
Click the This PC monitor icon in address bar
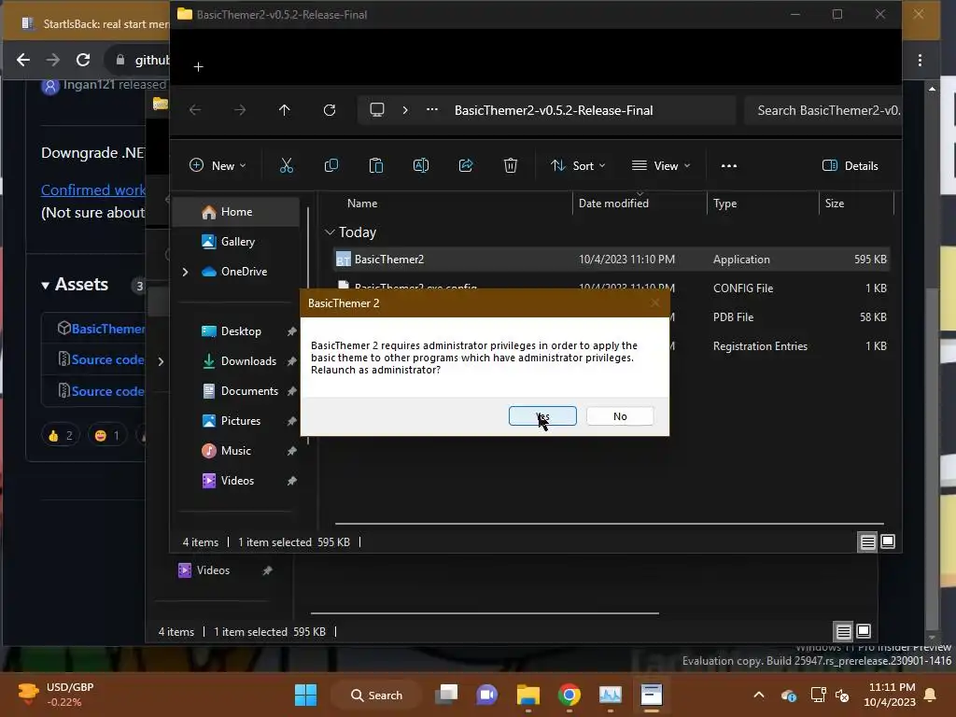377,110
